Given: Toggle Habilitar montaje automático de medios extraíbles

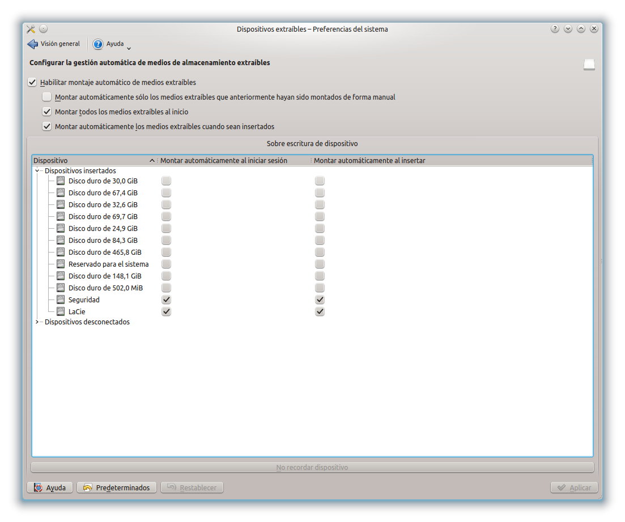Looking at the screenshot, I should tap(32, 83).
